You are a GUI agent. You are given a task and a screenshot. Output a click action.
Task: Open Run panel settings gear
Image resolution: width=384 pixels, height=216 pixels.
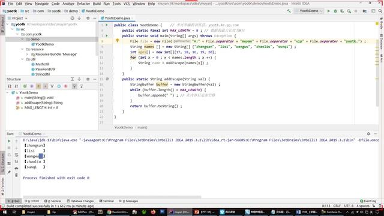[x=368, y=134]
